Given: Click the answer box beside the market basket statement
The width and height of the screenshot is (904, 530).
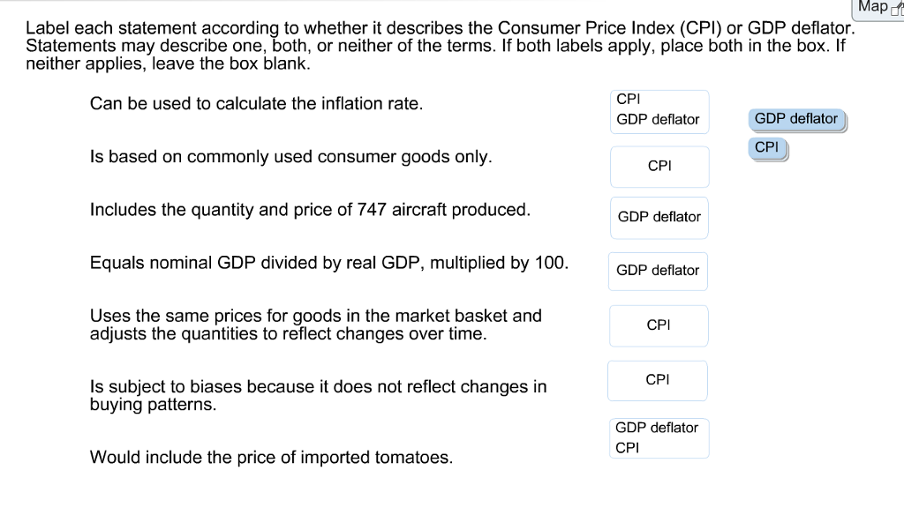Looking at the screenshot, I should (659, 325).
